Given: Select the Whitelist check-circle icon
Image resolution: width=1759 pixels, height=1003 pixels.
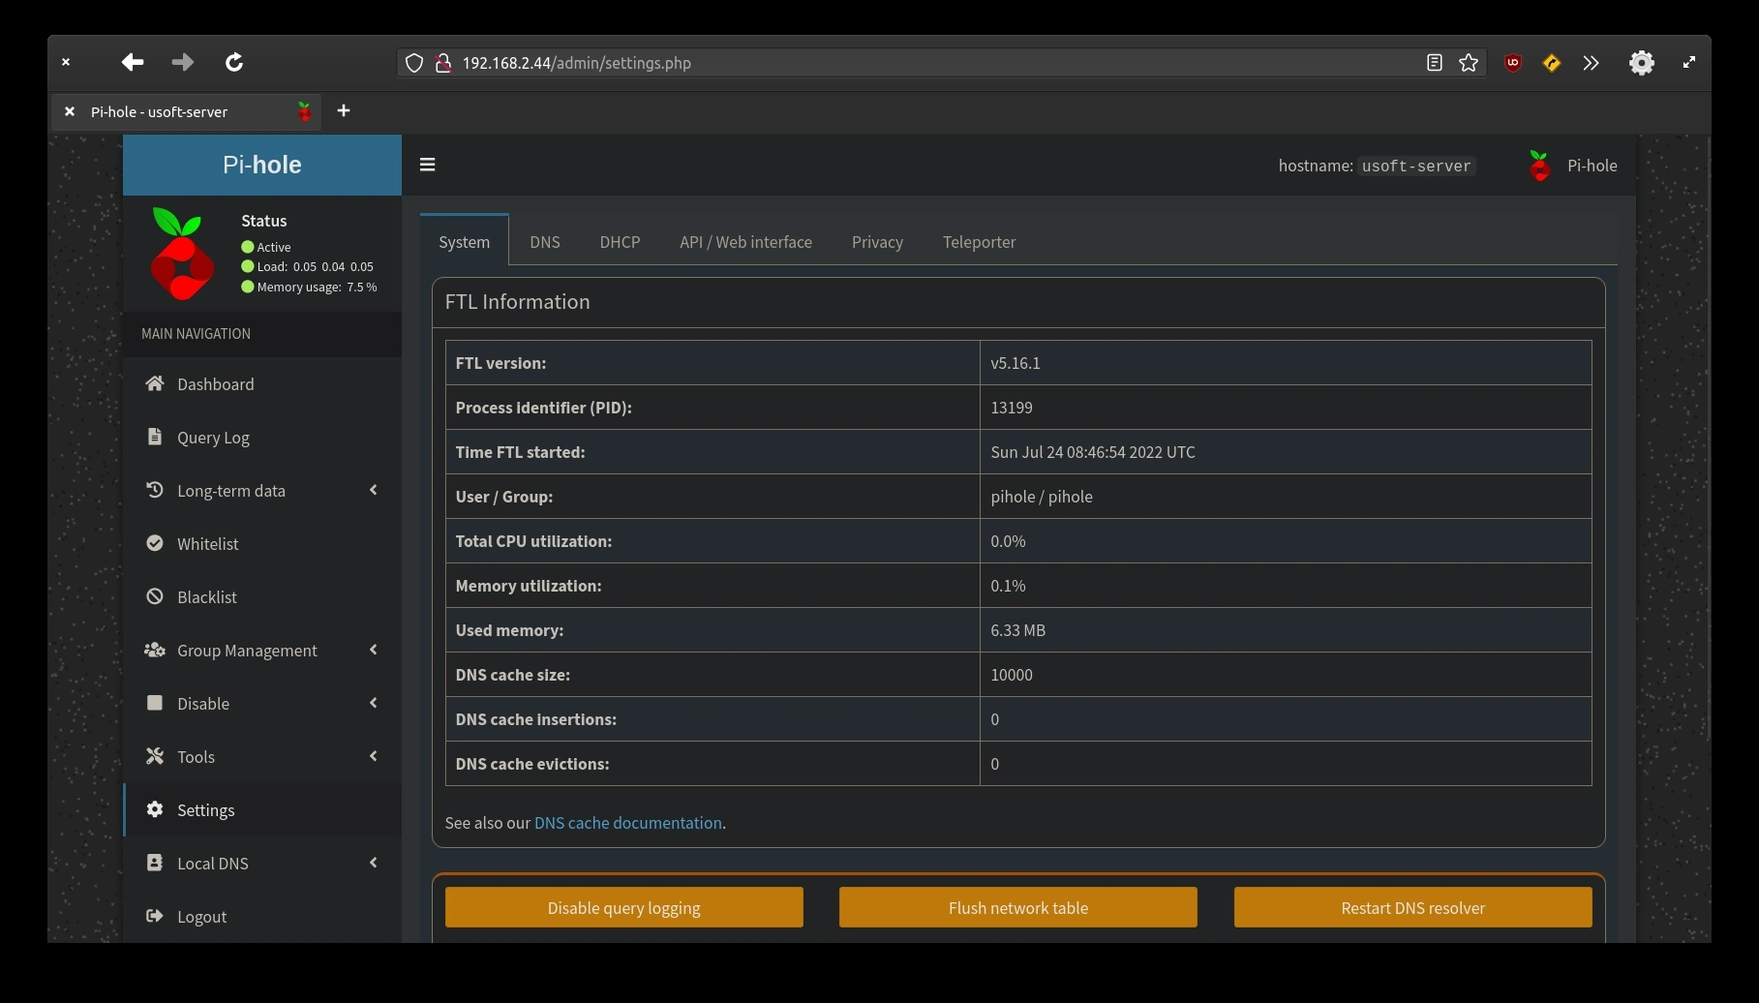Looking at the screenshot, I should (154, 543).
